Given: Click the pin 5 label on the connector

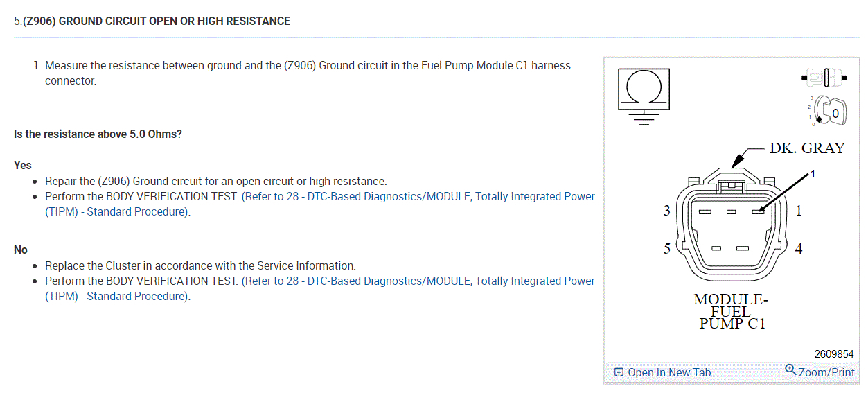Looking at the screenshot, I should [x=666, y=248].
